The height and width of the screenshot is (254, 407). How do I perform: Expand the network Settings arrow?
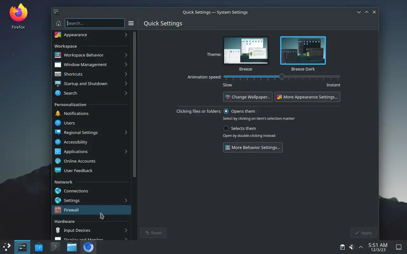(126, 200)
